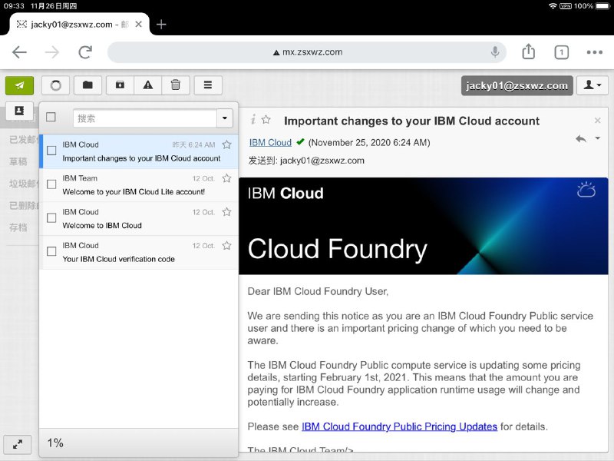The image size is (614, 461).
Task: Open Welcome to your IBM Cloud Lite account message
Action: [139, 185]
